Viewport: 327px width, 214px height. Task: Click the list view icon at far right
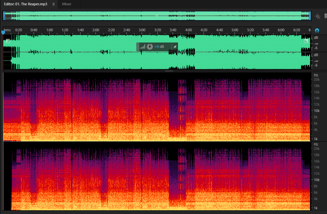(326, 16)
